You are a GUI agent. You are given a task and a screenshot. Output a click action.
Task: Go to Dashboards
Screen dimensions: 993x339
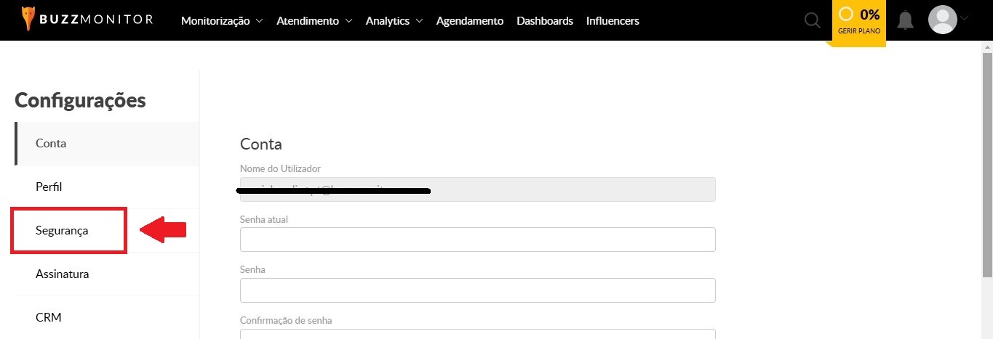(545, 21)
